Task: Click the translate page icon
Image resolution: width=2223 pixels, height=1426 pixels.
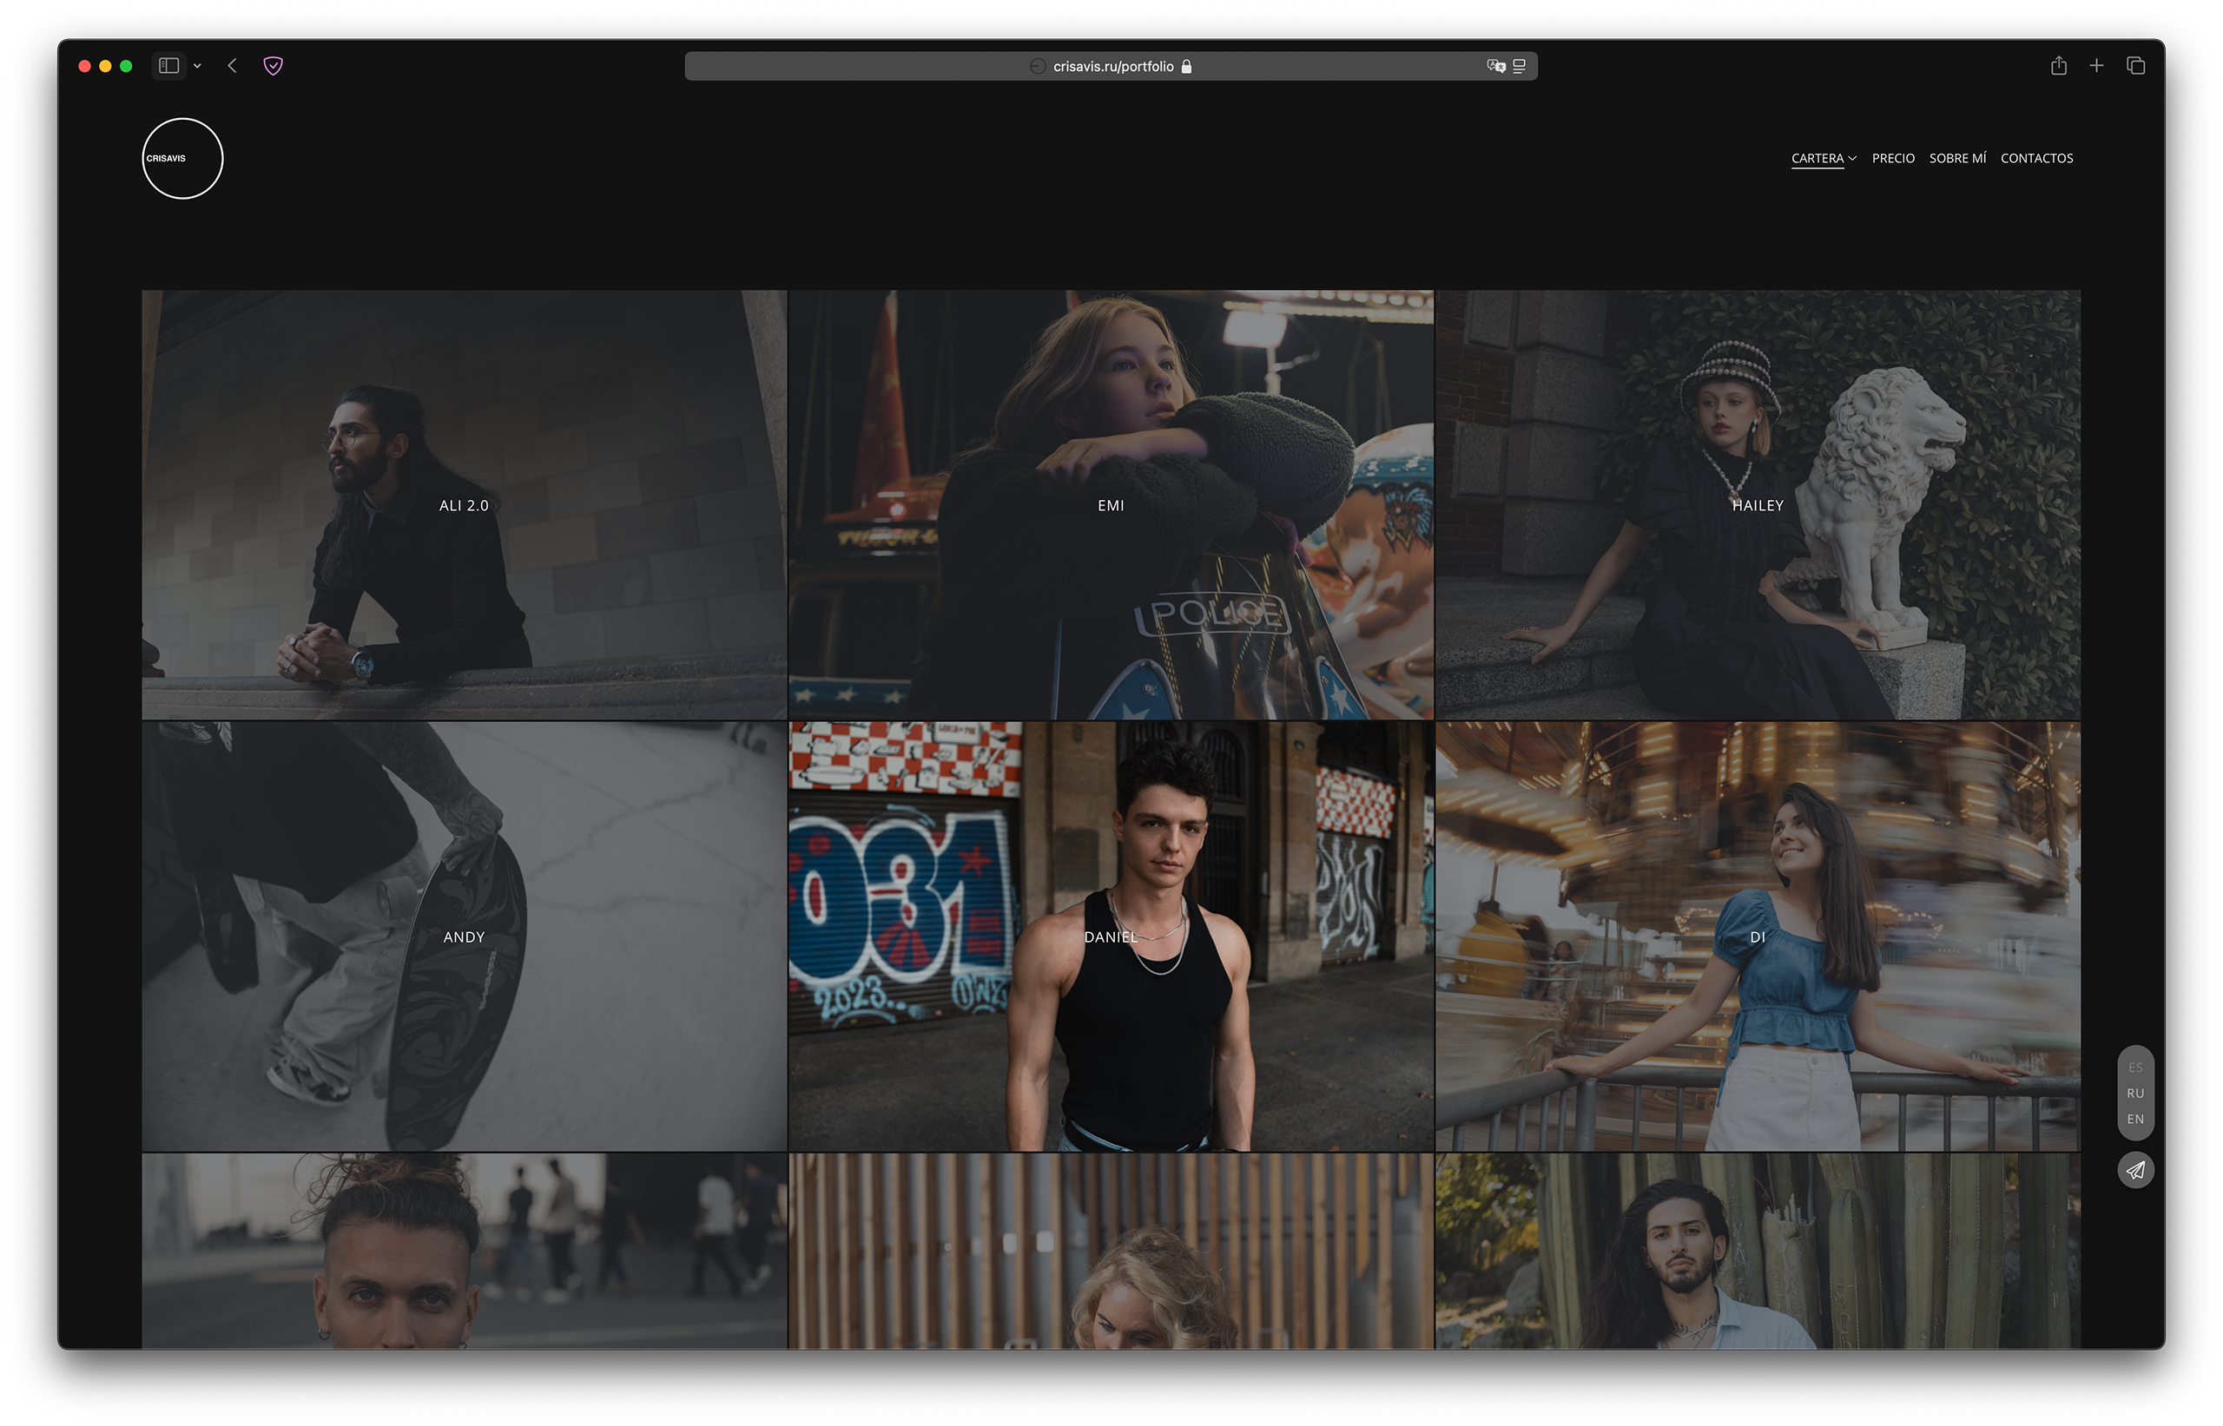Action: [x=1495, y=66]
